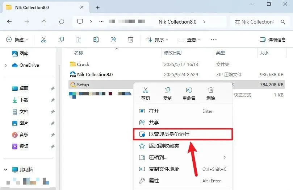Click the greyed-out Paste icon in the toolbar
The height and width of the screenshot is (190, 293).
click(79, 40)
